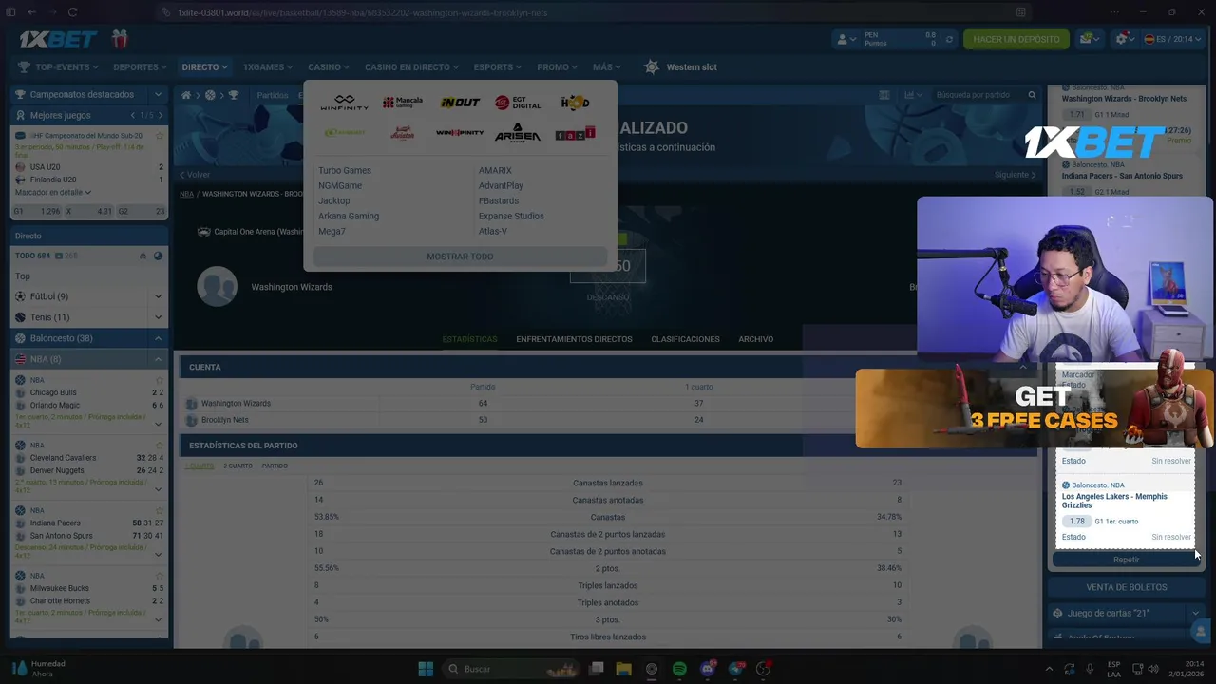This screenshot has width=1216, height=684.
Task: Go to next Mejores juegos slide
Action: [160, 115]
